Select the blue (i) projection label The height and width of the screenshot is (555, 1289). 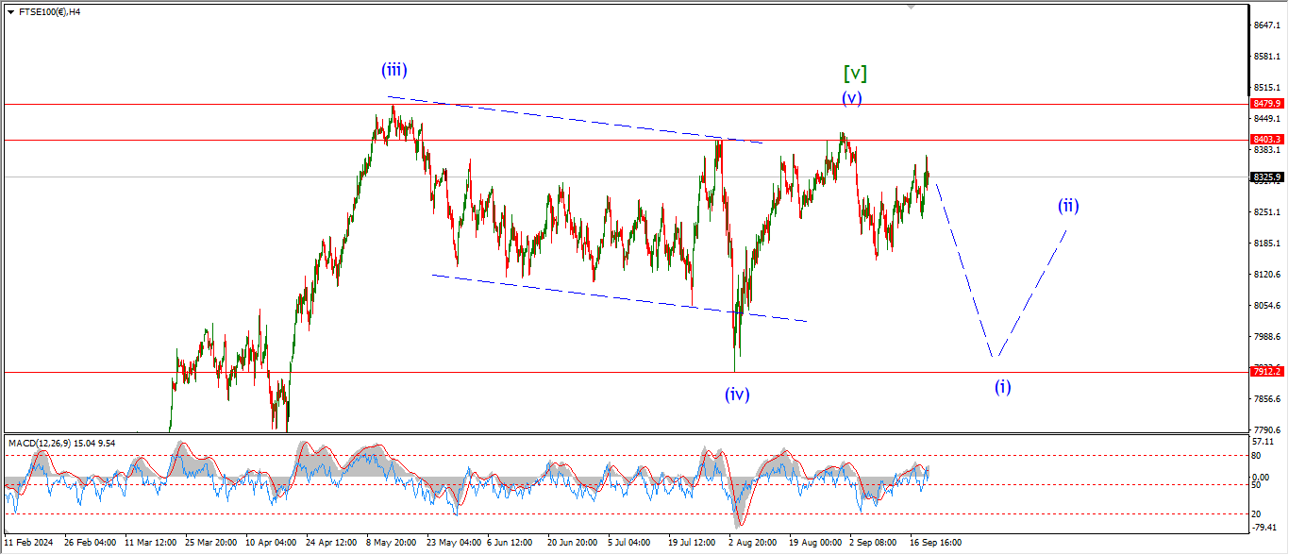click(x=1002, y=386)
